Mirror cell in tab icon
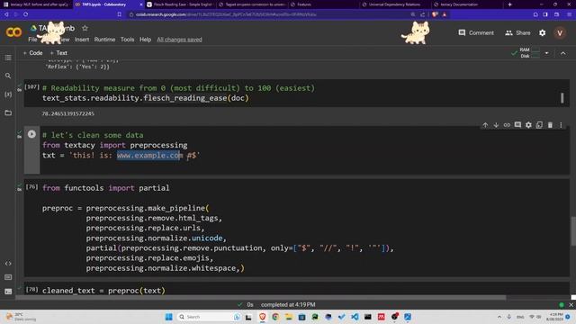The height and width of the screenshot is (324, 576). click(x=539, y=125)
